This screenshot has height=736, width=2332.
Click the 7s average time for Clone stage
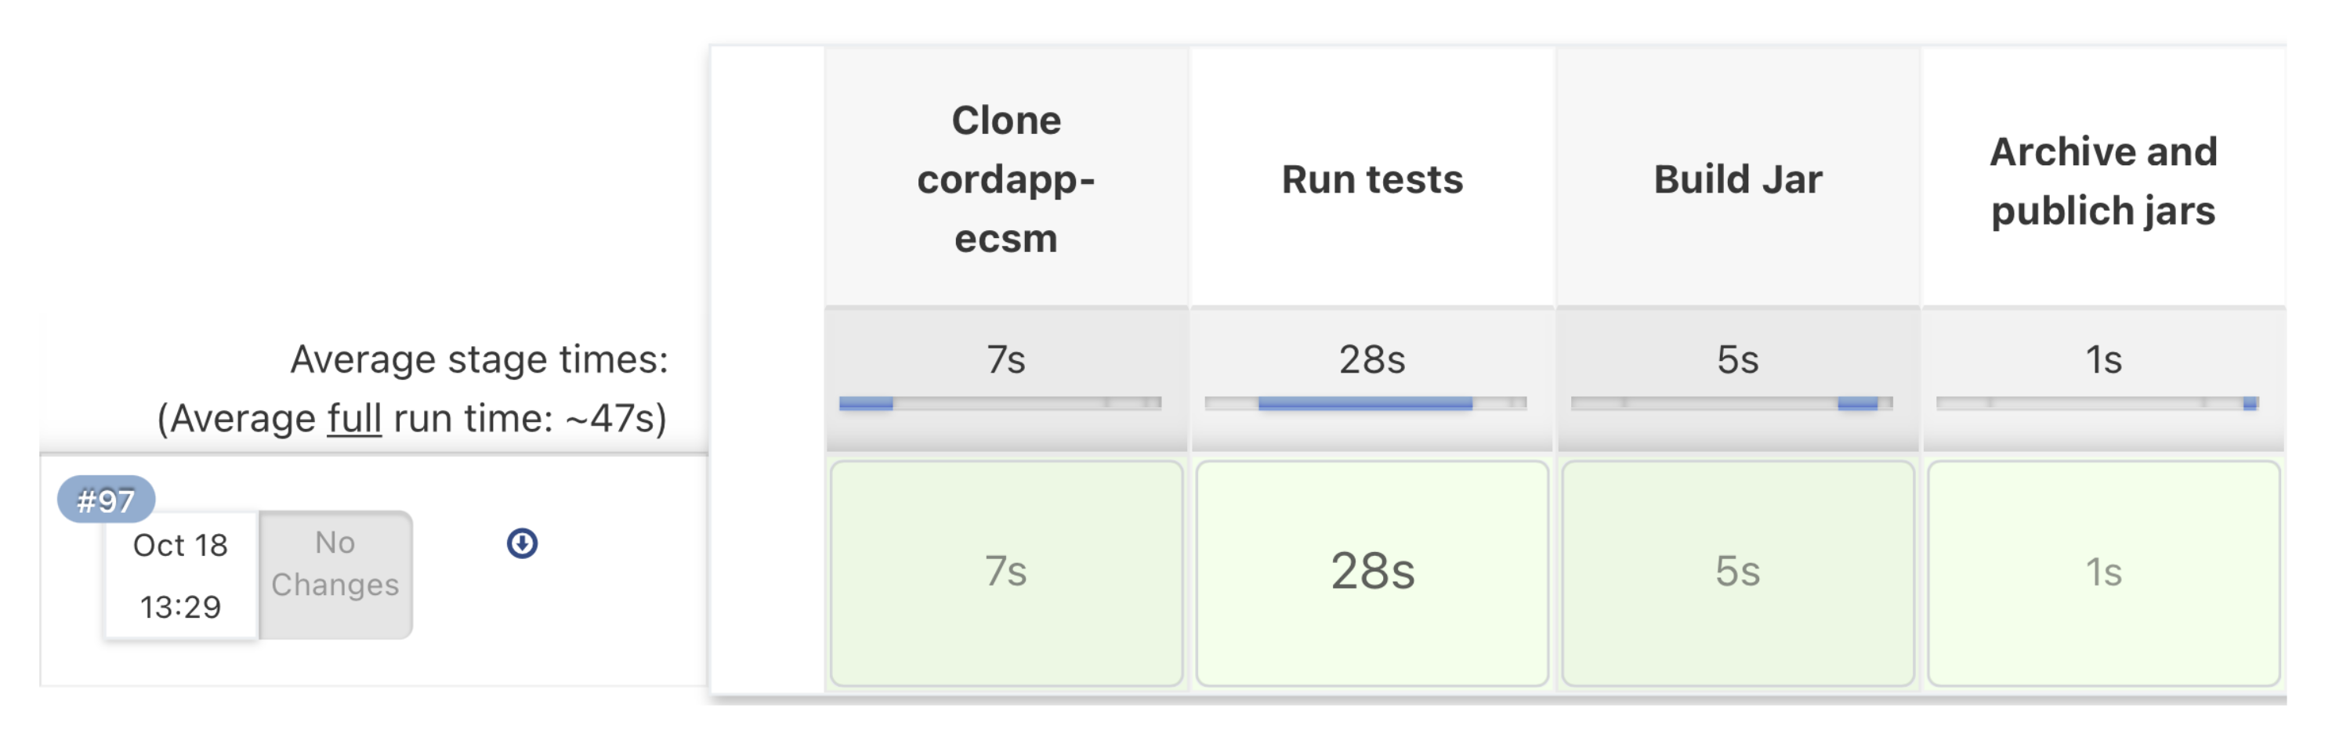pos(1006,360)
